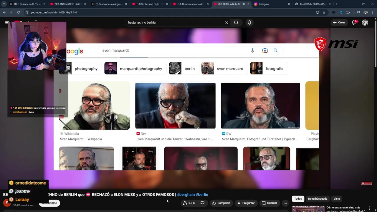Switch to Skrillex and Diplo tab

point(150,4)
